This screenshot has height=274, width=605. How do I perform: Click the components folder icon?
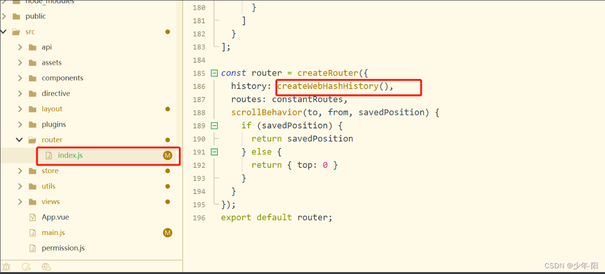coord(32,78)
